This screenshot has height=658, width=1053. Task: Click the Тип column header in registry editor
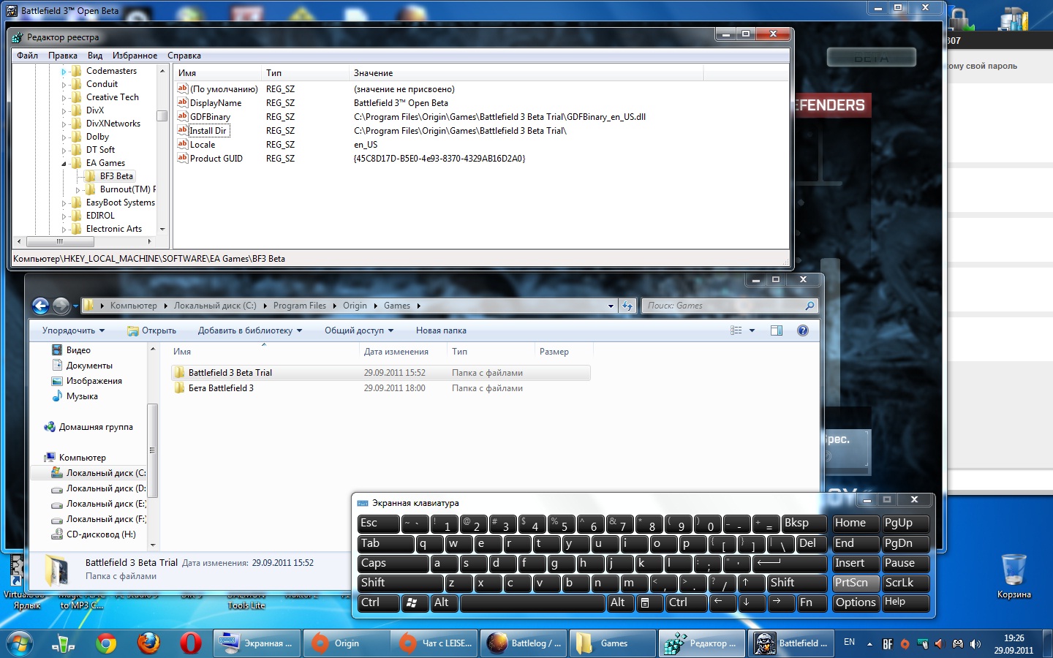pyautogui.click(x=304, y=73)
